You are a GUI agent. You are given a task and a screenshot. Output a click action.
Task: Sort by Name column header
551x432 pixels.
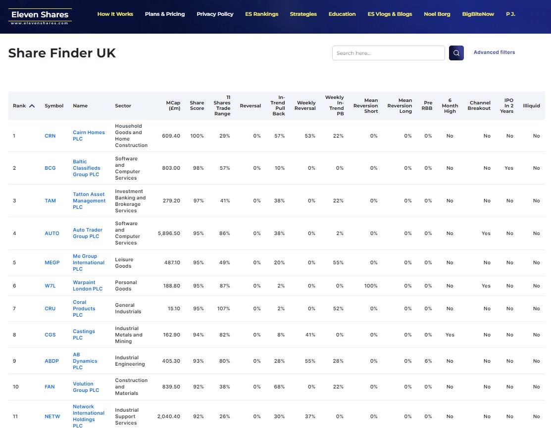[80, 106]
